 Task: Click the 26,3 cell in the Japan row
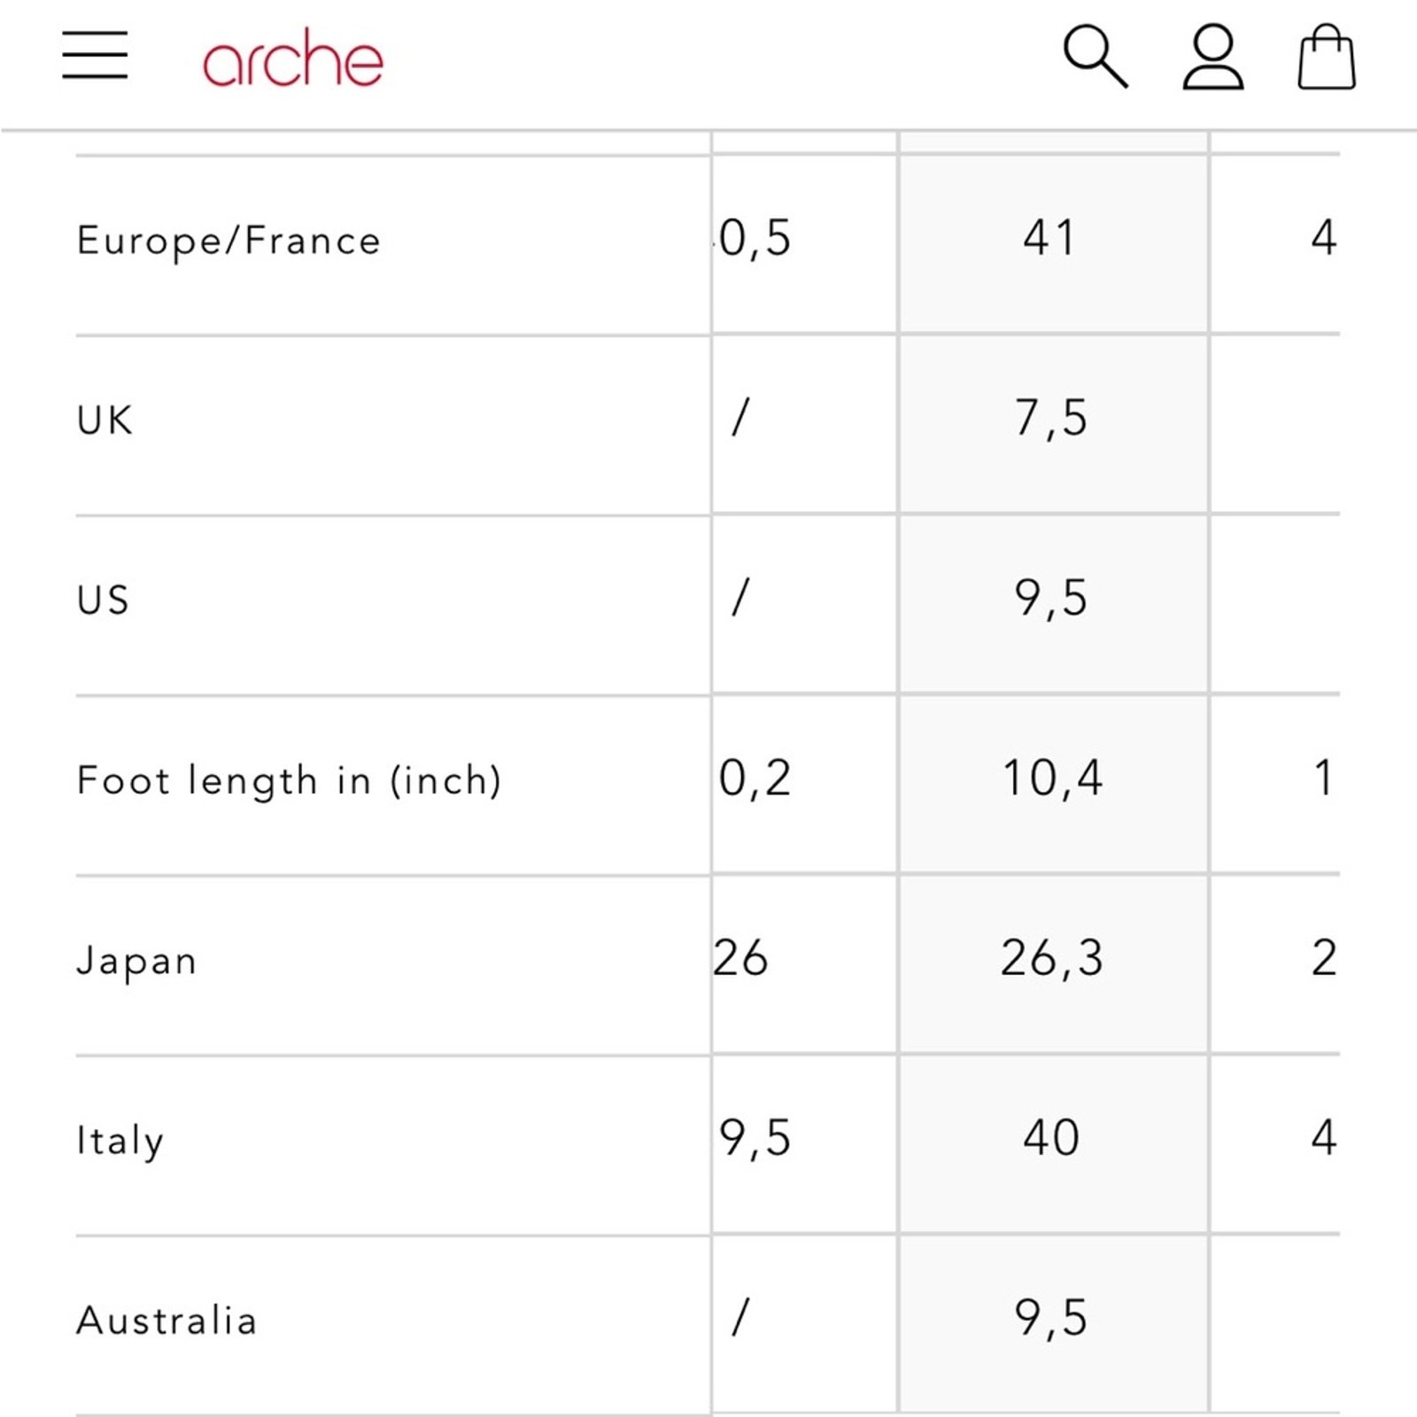[x=1051, y=958]
